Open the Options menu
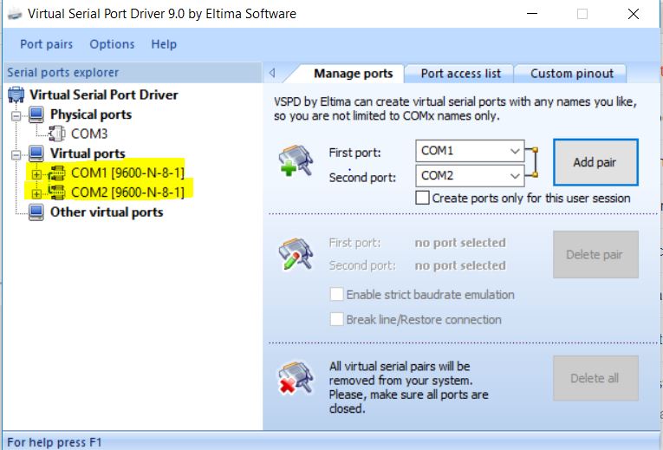This screenshot has height=450, width=663. pos(112,44)
